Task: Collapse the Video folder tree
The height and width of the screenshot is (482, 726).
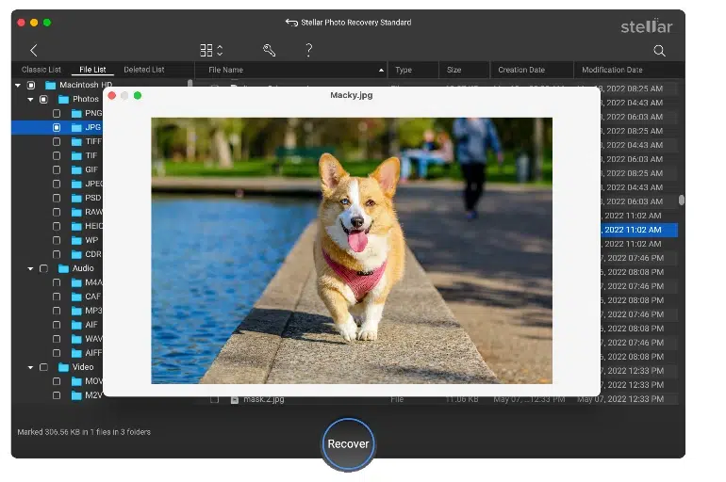Action: coord(30,367)
